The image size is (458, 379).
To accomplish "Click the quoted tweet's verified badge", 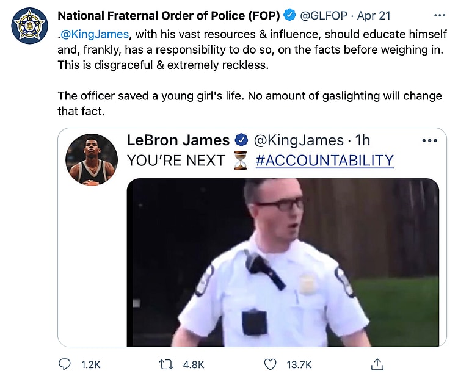I will (x=241, y=140).
